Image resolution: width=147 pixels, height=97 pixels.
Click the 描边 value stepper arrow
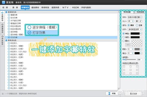pos(133,53)
